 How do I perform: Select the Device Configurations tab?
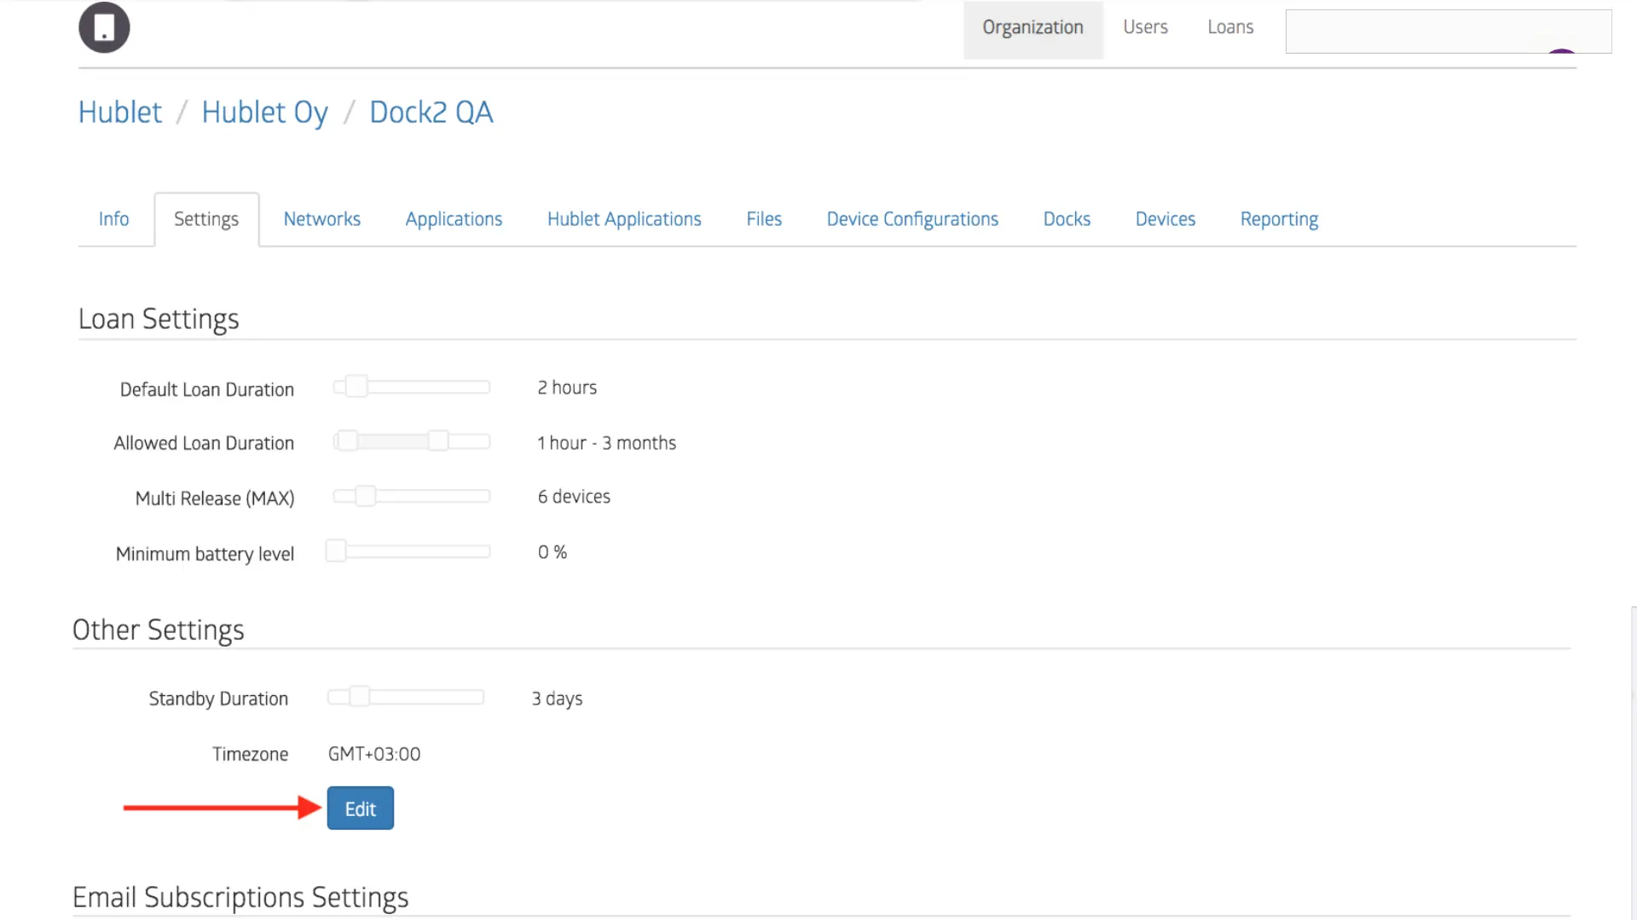coord(911,220)
